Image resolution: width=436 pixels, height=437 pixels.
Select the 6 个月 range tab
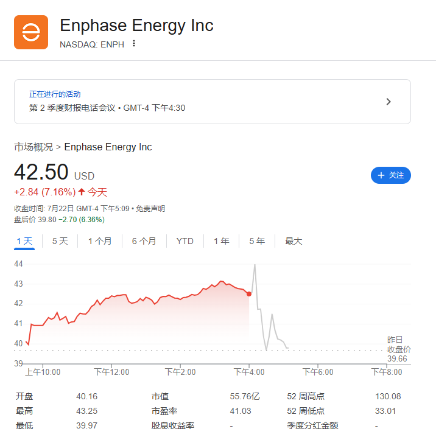click(x=144, y=241)
